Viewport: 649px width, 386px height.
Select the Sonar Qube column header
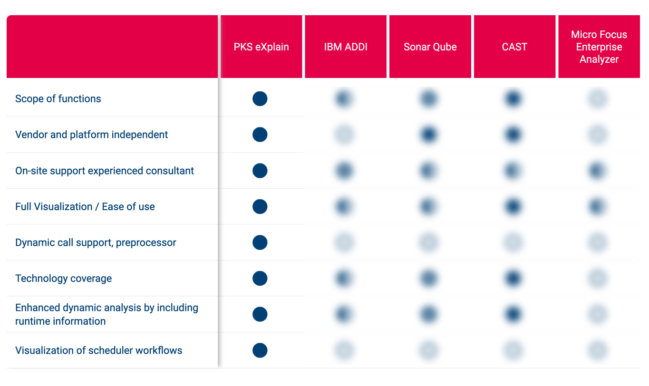430,47
